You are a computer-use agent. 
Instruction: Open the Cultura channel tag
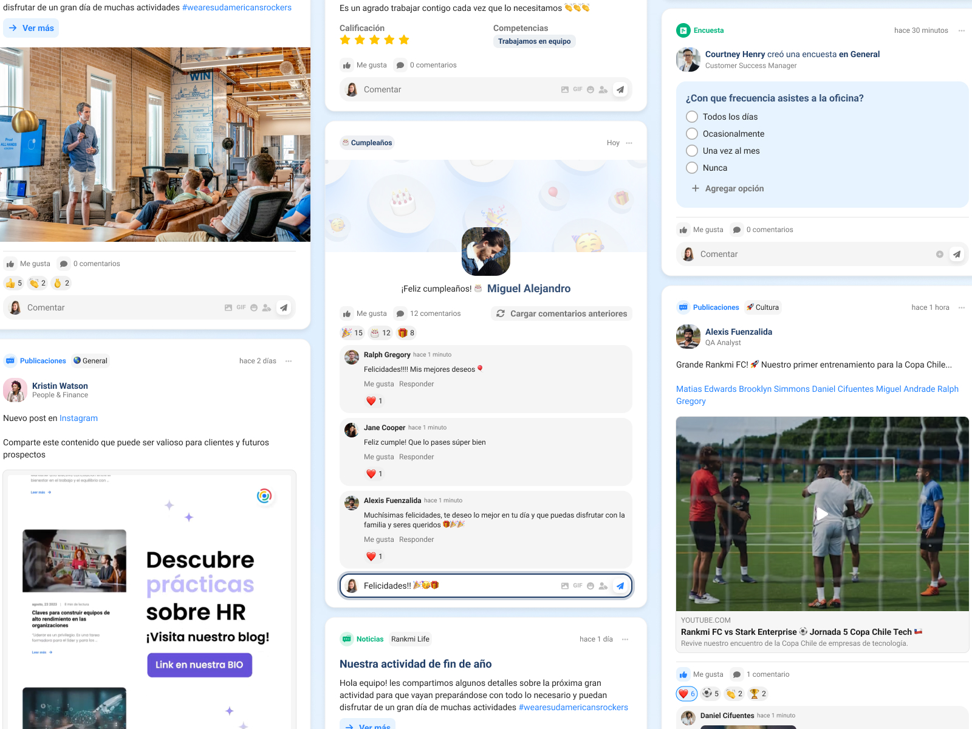point(762,307)
